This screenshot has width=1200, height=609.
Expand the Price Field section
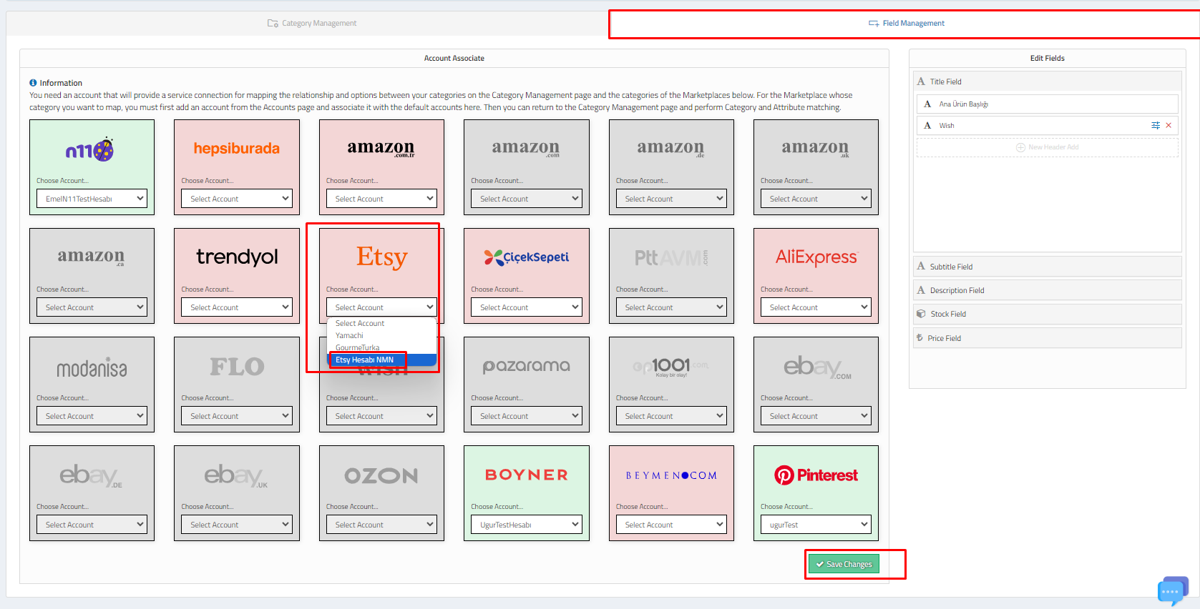944,338
